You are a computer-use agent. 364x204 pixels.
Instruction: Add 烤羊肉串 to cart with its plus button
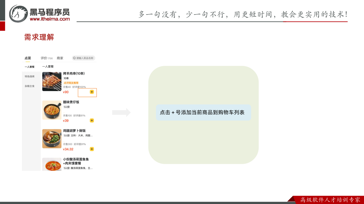tap(92, 92)
